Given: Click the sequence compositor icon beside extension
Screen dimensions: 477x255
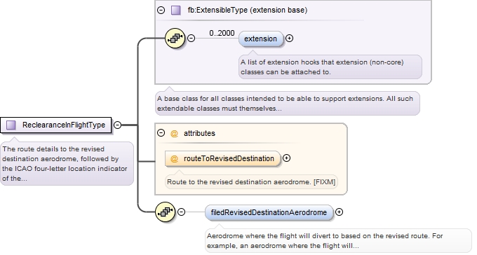Looking at the screenshot, I should (x=175, y=39).
